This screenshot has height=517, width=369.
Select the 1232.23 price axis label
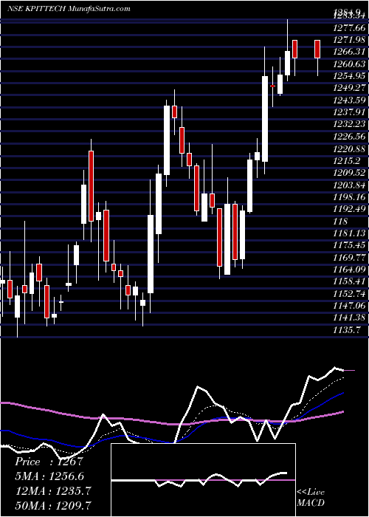[x=349, y=124]
